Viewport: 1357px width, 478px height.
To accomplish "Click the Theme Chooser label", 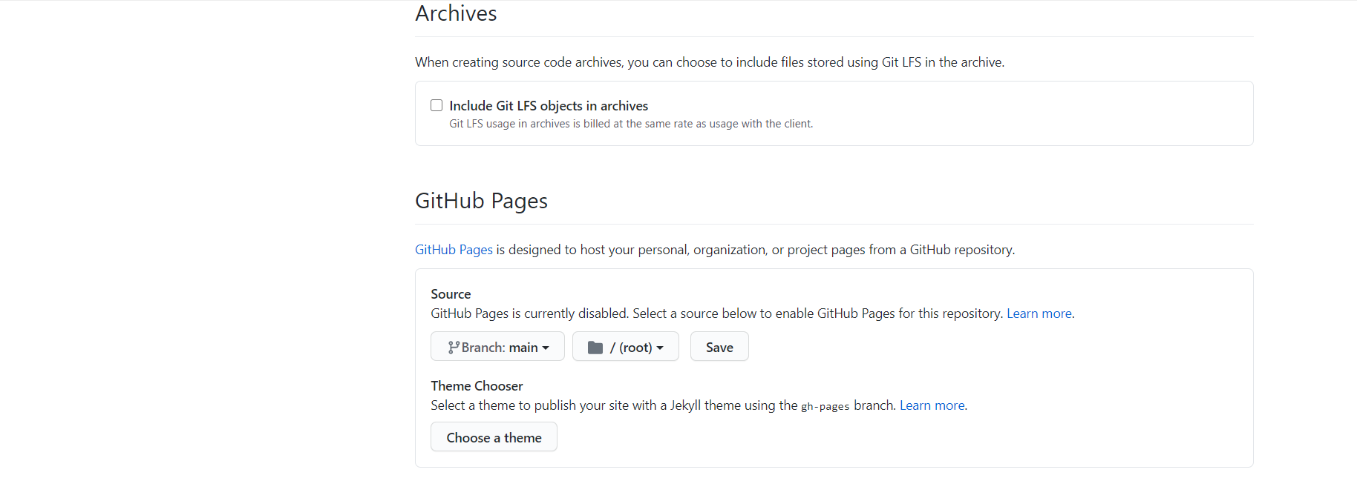I will click(477, 386).
